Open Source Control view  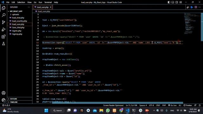coord(3,22)
